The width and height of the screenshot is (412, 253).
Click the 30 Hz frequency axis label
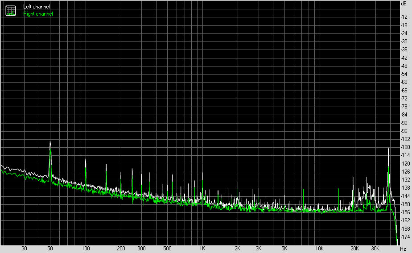click(24, 249)
